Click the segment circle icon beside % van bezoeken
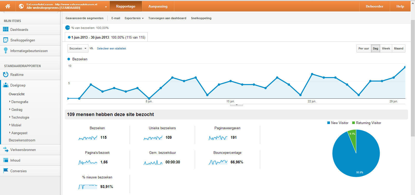This screenshot has width=415, height=195. (67, 27)
